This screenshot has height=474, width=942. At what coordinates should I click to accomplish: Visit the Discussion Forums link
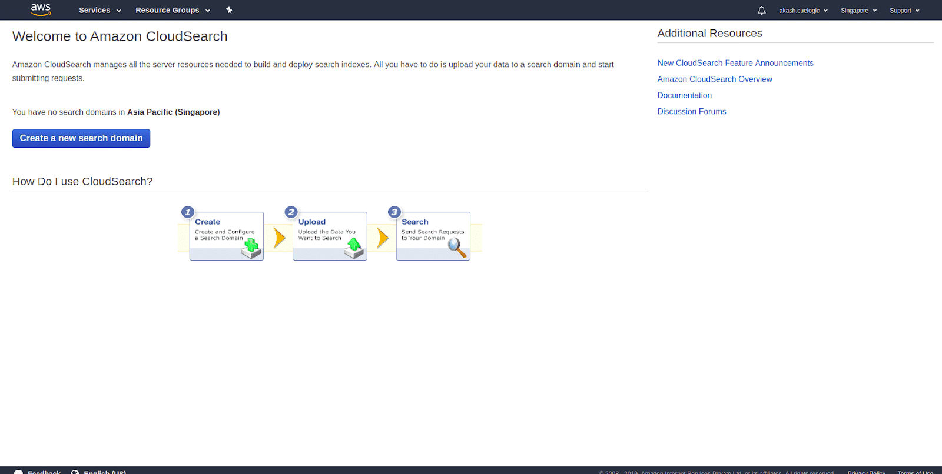pyautogui.click(x=692, y=111)
